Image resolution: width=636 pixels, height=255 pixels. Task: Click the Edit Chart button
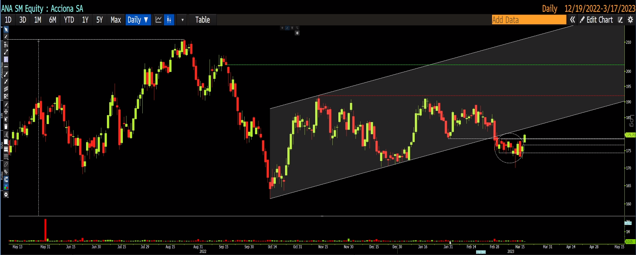597,20
